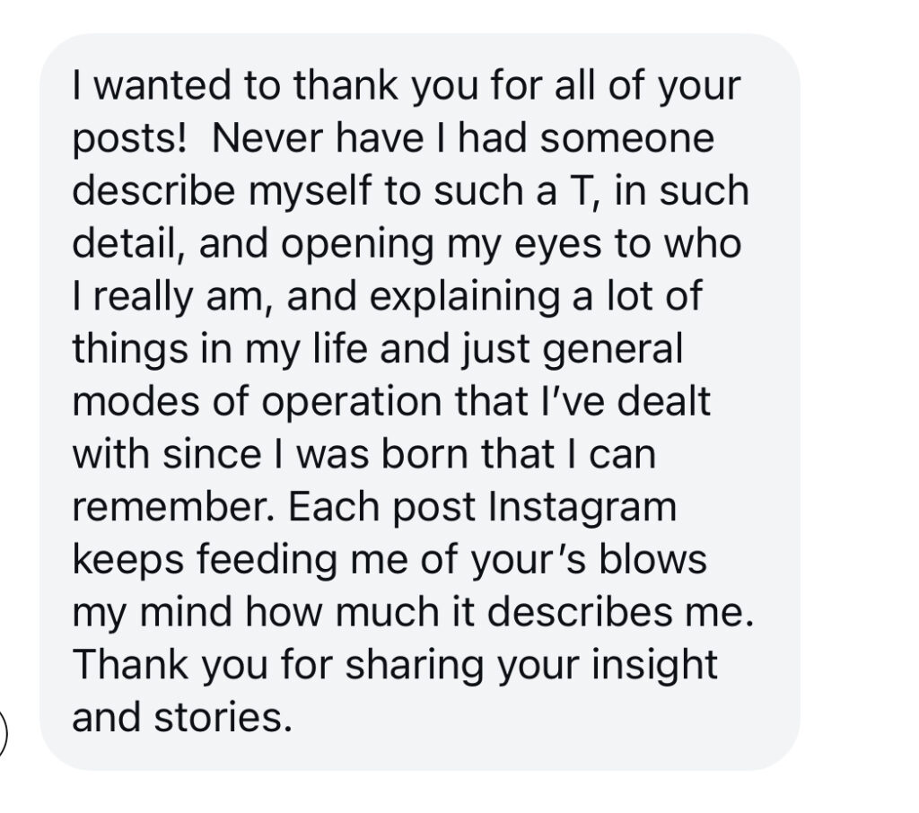
Task: Click the final words "and stories."
Action: pos(182,718)
